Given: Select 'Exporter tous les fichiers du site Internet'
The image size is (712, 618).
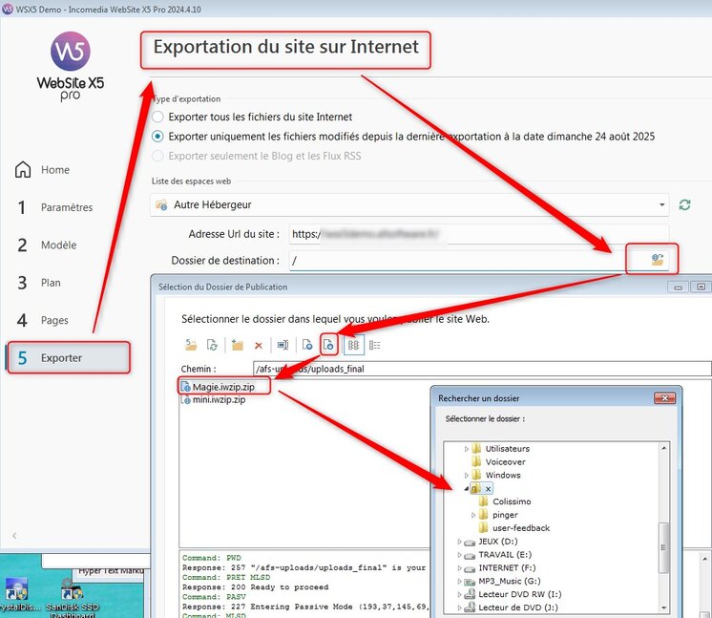Looking at the screenshot, I should [x=159, y=117].
